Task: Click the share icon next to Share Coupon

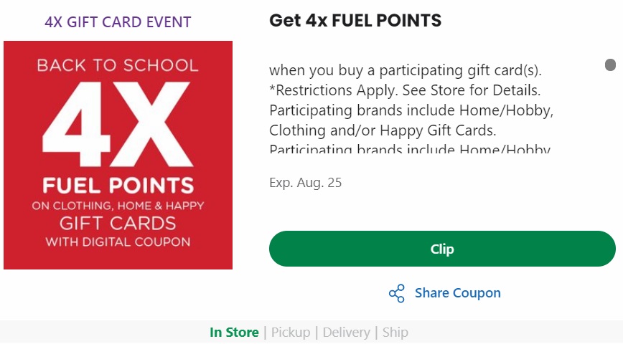Action: (396, 293)
